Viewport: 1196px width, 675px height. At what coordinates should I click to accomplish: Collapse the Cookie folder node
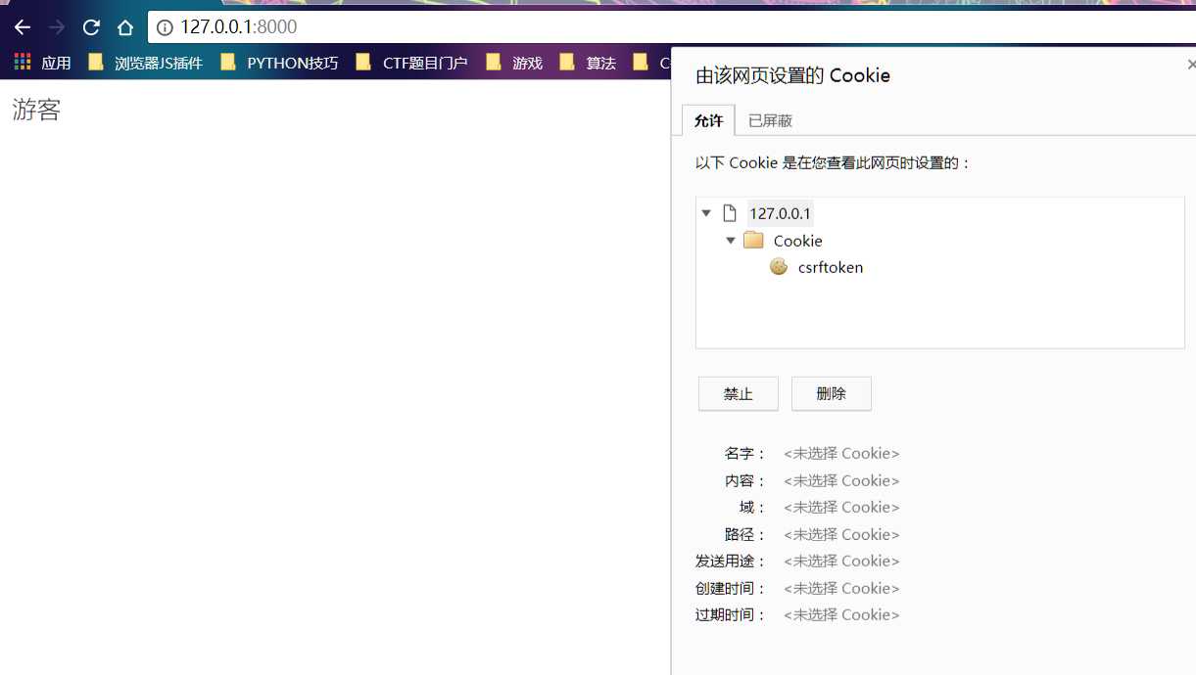pos(730,240)
